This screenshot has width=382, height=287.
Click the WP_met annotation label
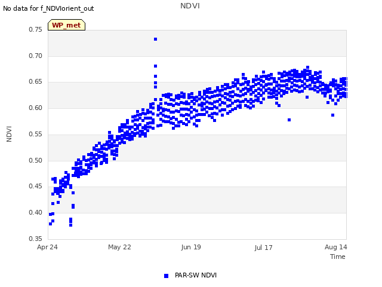tap(66, 25)
